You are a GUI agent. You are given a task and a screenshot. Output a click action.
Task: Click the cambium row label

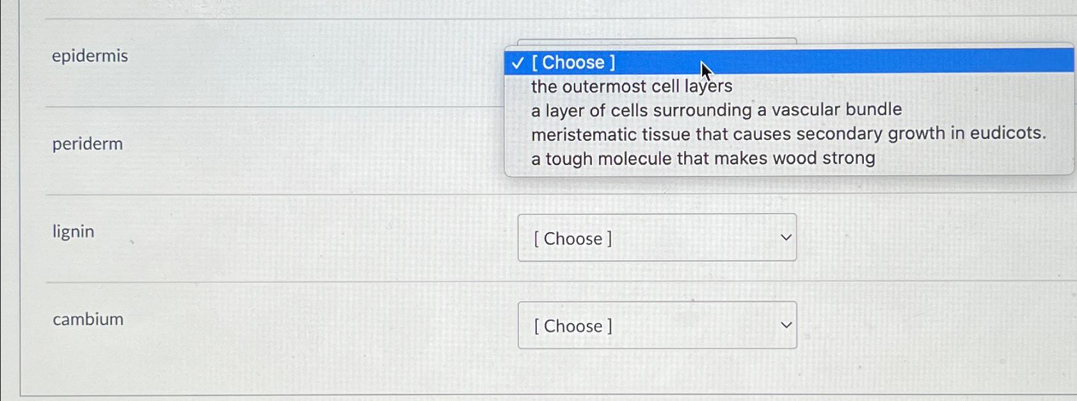(88, 319)
